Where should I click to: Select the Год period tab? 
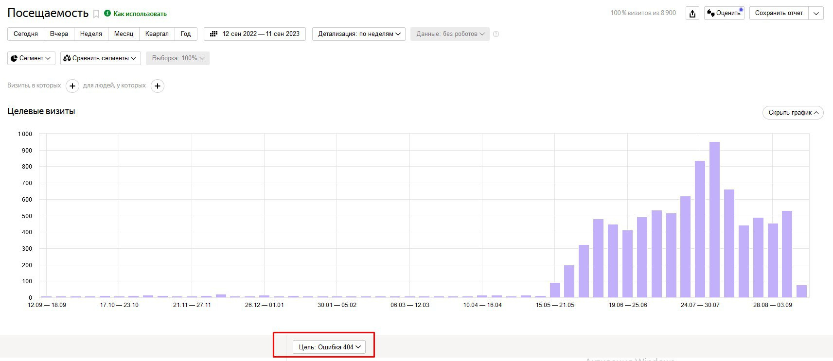[x=186, y=34]
